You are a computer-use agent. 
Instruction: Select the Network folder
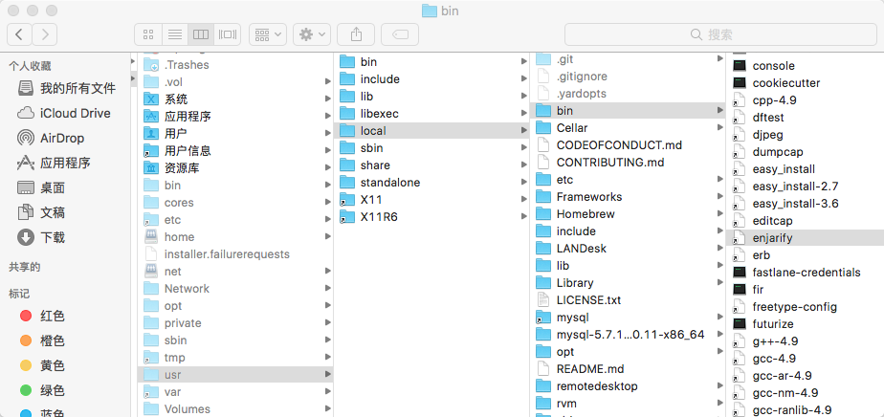click(235, 289)
